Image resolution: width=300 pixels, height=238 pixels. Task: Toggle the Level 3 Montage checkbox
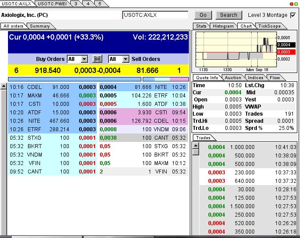point(293,15)
